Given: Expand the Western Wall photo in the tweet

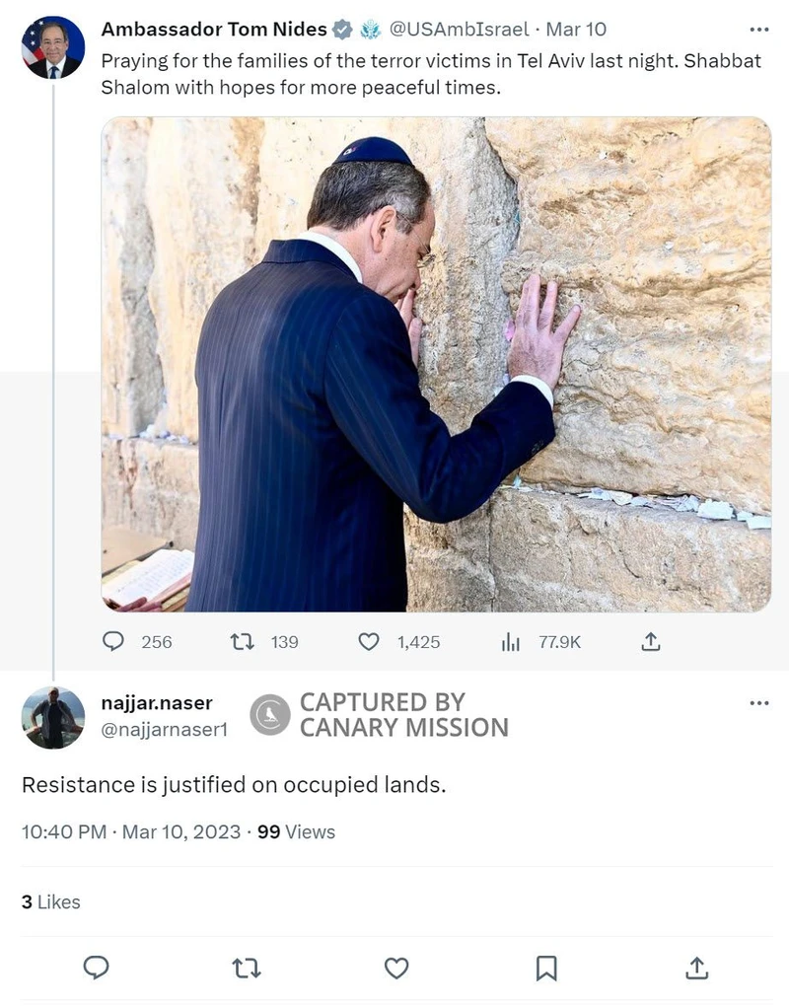Looking at the screenshot, I should coord(436,365).
